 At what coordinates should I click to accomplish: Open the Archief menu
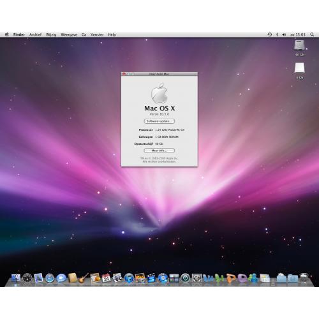click(35, 34)
